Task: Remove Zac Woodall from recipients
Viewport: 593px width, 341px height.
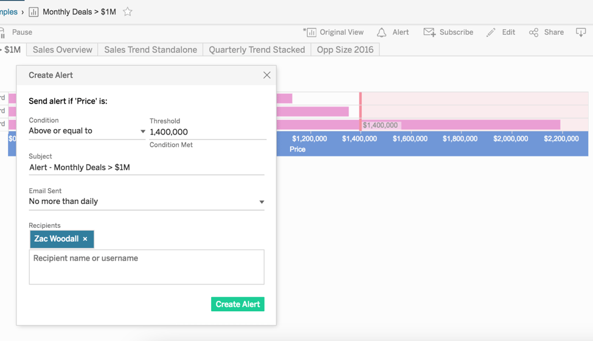Action: [85, 239]
